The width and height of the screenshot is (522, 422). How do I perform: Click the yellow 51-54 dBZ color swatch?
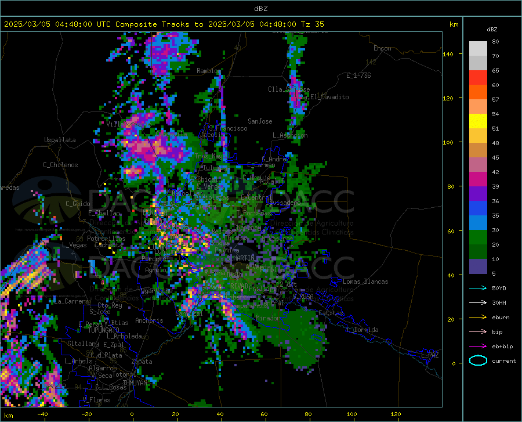[x=478, y=121]
